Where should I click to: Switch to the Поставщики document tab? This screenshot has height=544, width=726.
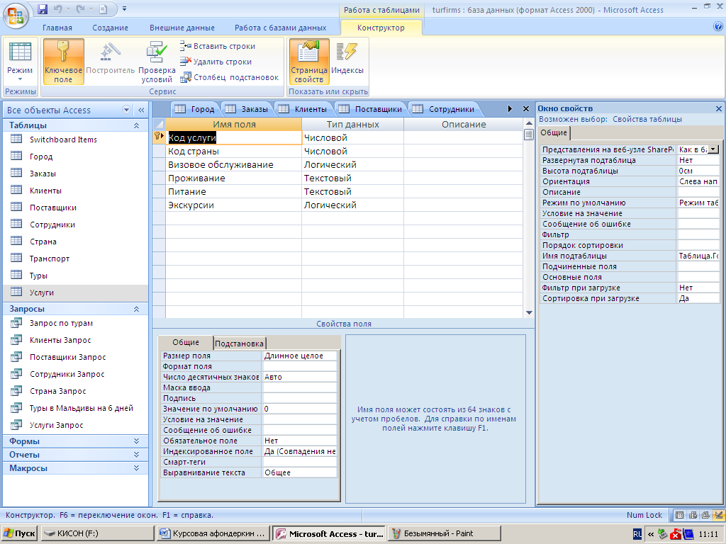click(x=370, y=109)
